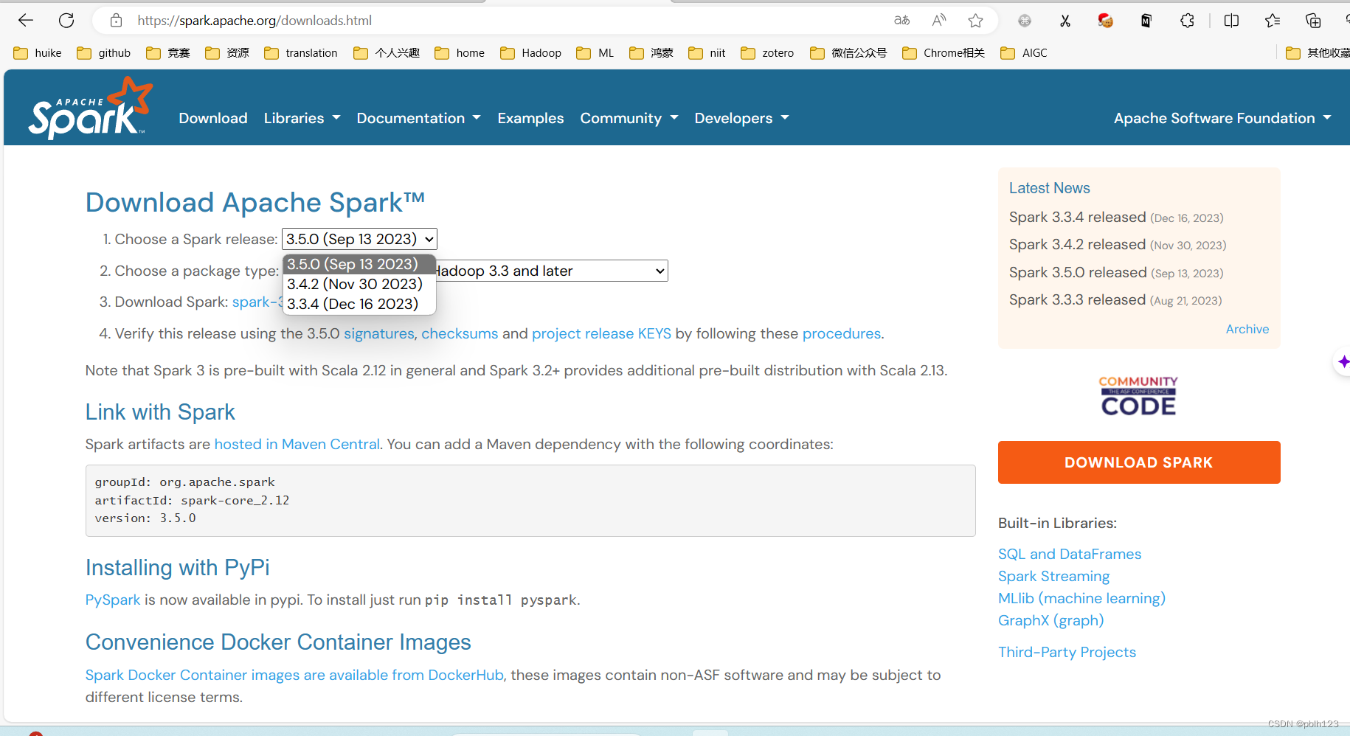Open the news Archive link

click(1247, 329)
